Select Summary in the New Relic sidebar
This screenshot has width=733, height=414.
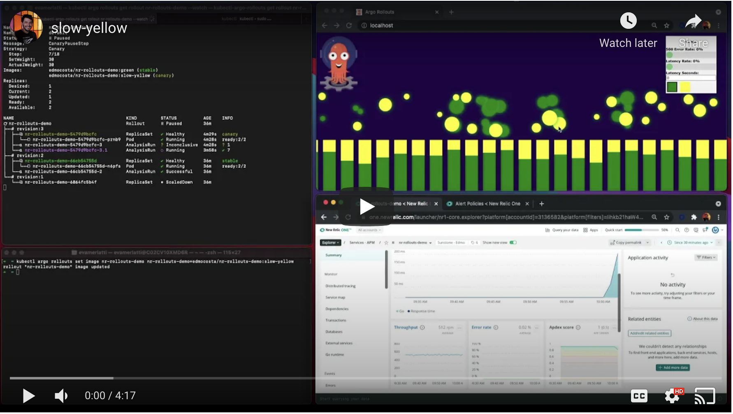coord(333,255)
